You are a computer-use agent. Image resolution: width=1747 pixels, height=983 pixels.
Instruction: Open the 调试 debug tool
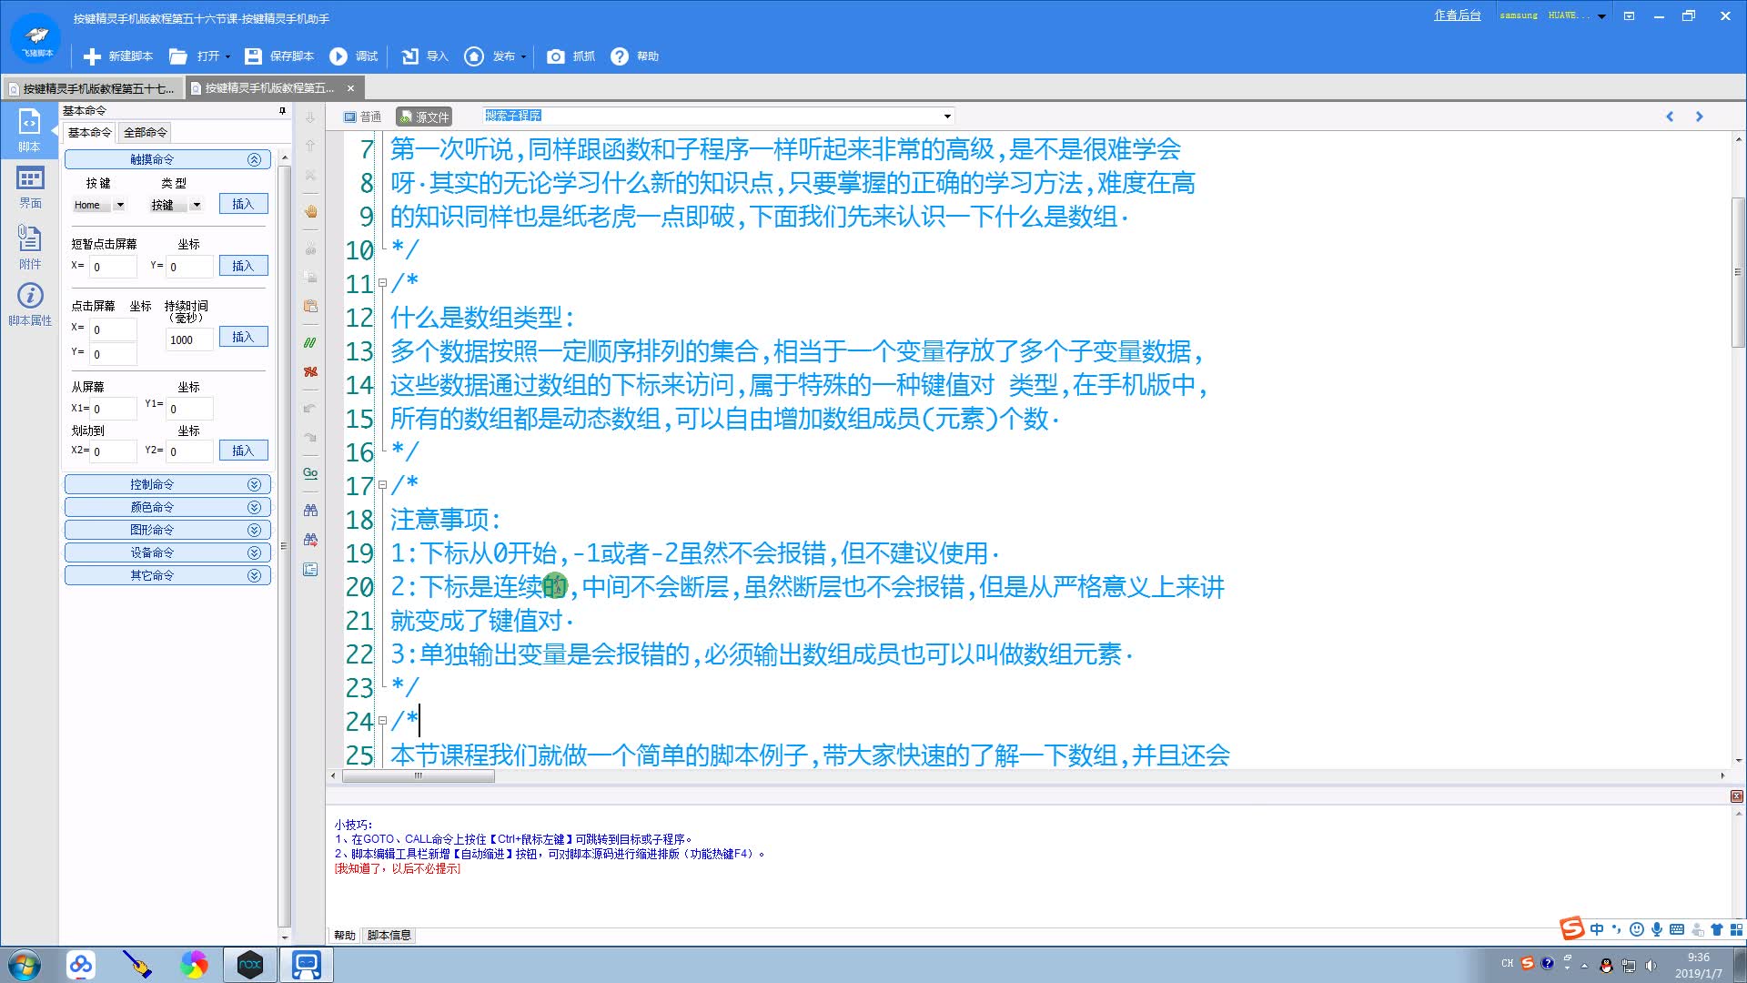(x=353, y=56)
